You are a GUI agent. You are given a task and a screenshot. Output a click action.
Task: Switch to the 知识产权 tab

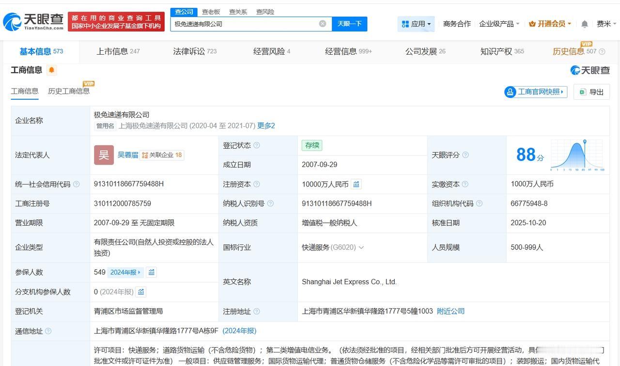click(x=502, y=51)
